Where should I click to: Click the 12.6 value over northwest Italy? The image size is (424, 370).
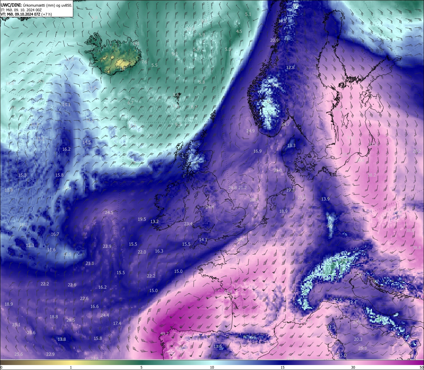coord(338,300)
